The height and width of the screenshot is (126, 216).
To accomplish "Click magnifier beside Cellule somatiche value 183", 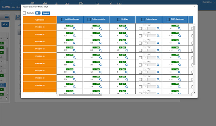I will [x=100, y=36].
